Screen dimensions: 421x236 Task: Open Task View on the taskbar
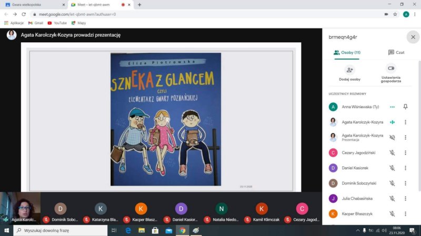(x=114, y=230)
